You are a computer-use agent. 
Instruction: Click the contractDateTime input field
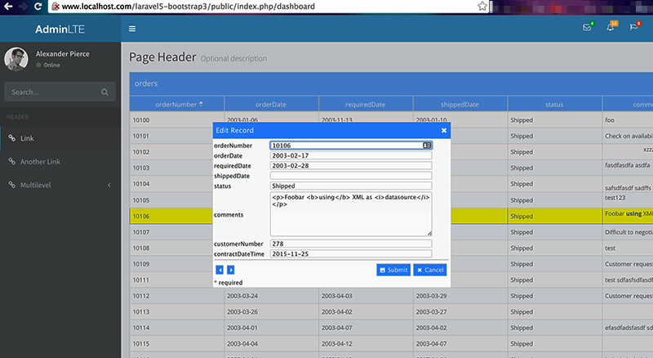(x=351, y=253)
